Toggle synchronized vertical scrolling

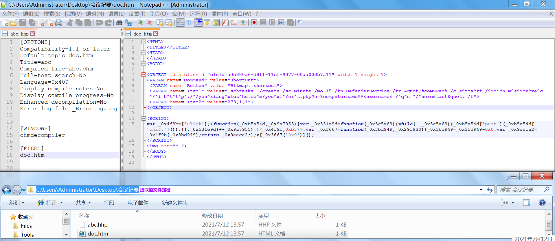(160, 23)
